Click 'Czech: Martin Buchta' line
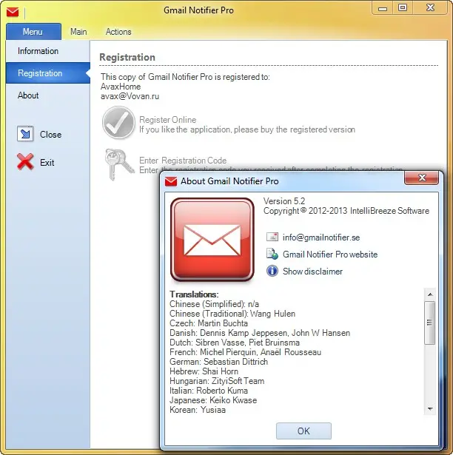The image size is (453, 455). (x=209, y=323)
